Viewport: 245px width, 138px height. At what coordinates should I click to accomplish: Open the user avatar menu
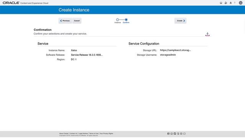click(x=241, y=3)
